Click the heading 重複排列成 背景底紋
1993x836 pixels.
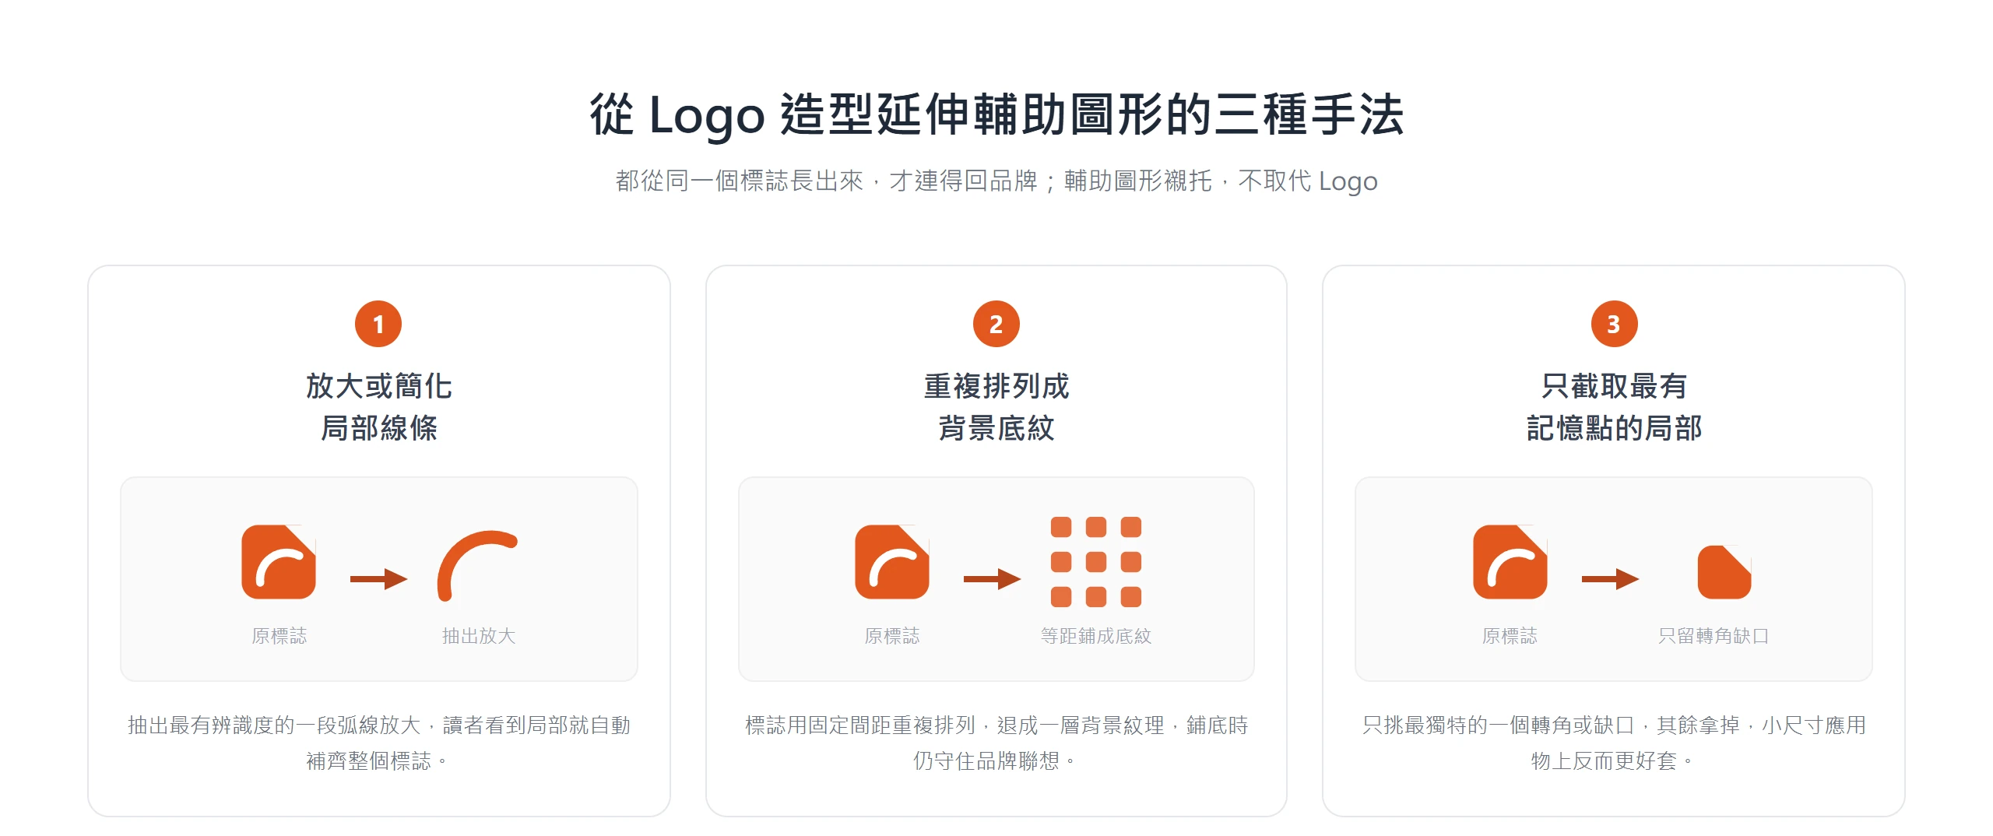tap(996, 407)
